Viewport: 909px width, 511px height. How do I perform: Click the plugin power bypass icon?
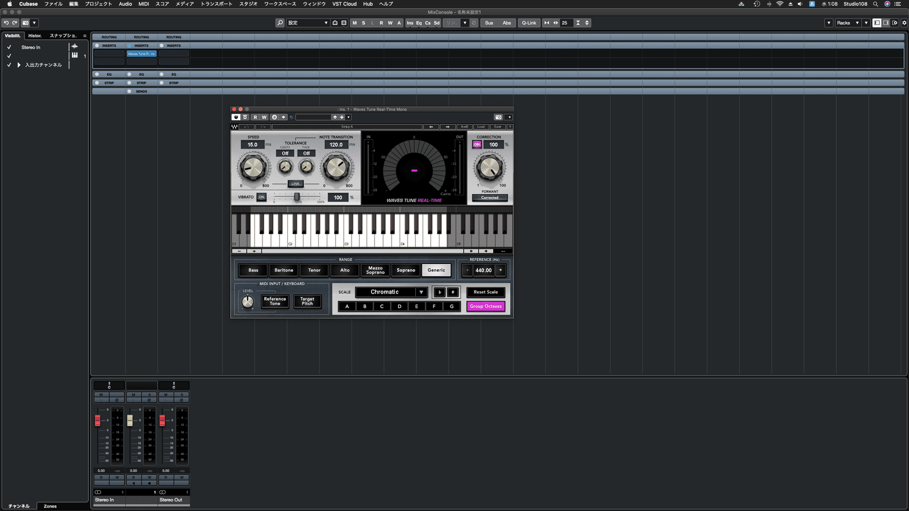coord(236,117)
